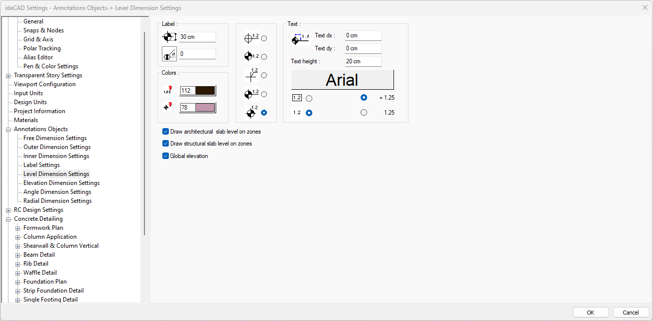Click the unboxed 1.2 text style icon
This screenshot has width=653, height=321.
pyautogui.click(x=297, y=113)
